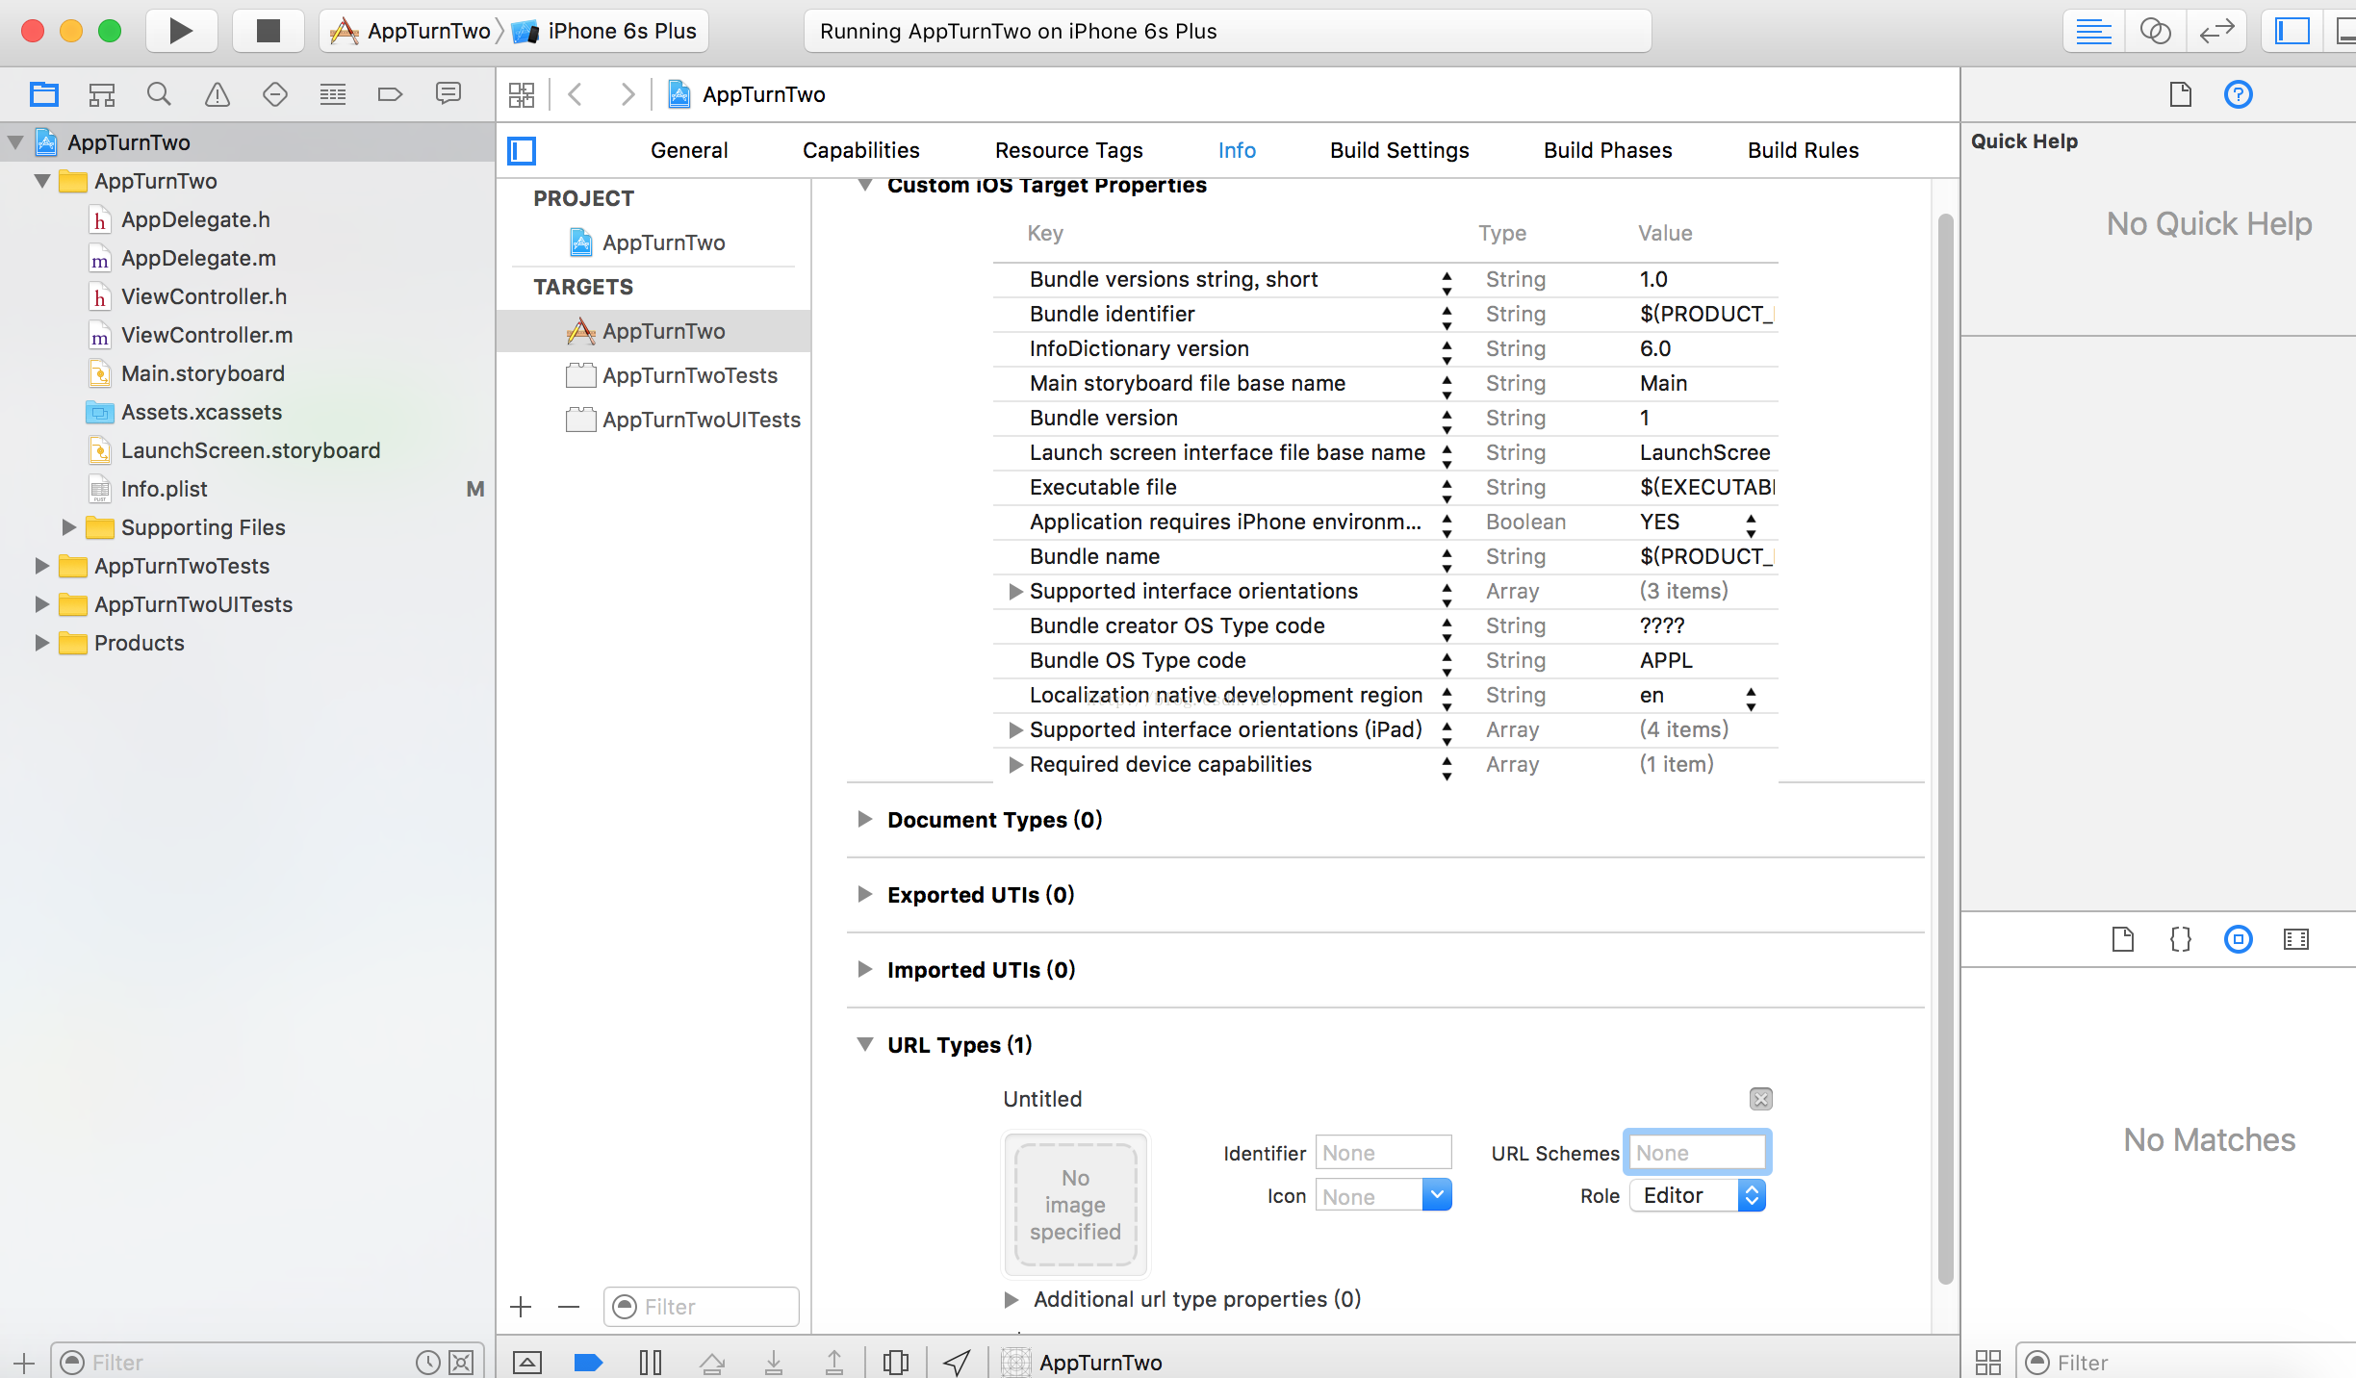Switch to the Capabilities tab

(861, 150)
